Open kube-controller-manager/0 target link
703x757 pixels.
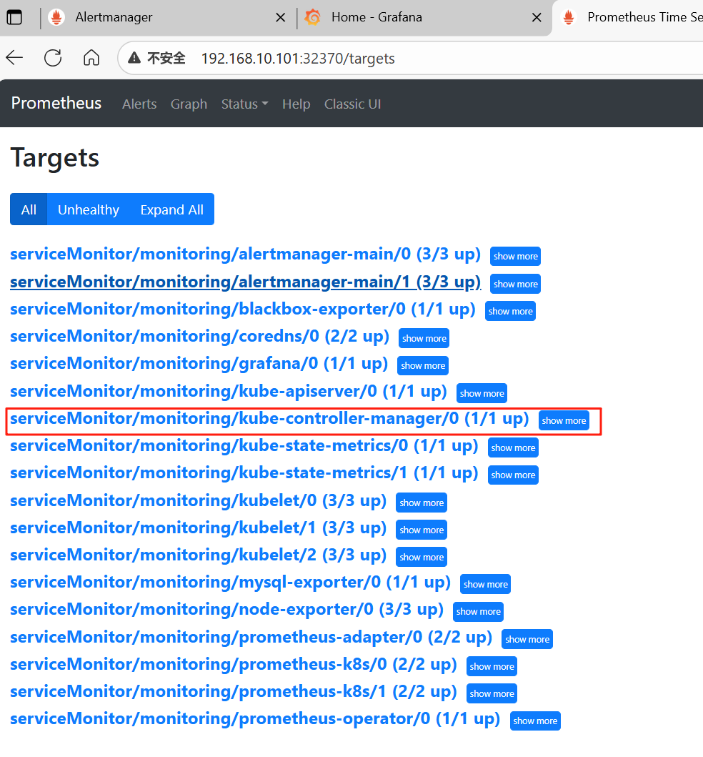tap(270, 418)
